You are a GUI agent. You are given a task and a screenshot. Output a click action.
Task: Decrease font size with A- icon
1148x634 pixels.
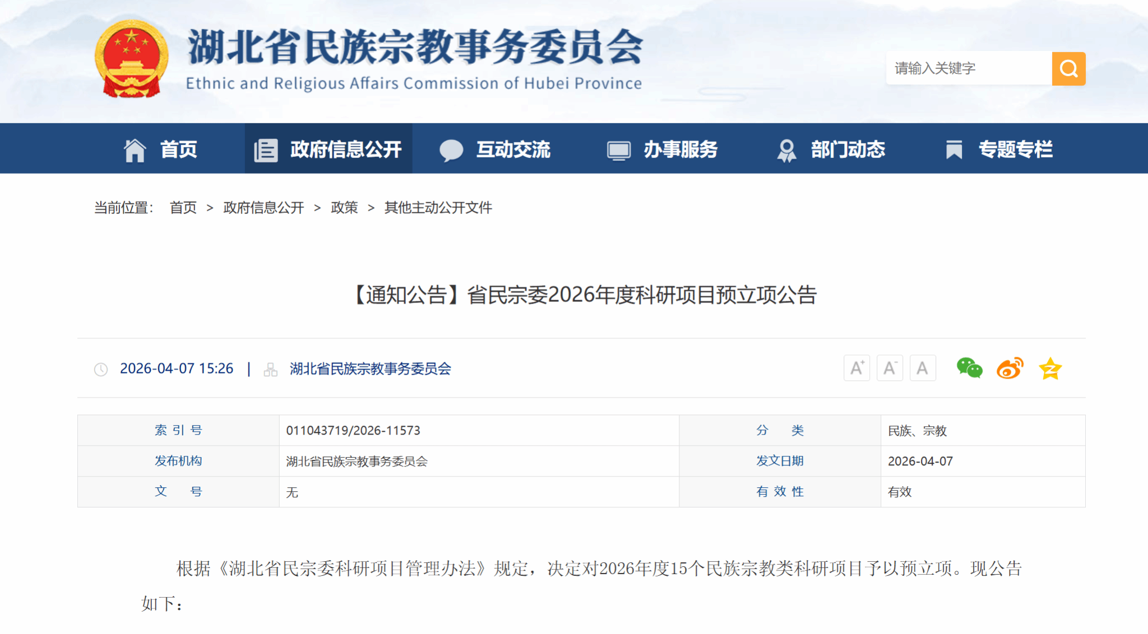890,369
